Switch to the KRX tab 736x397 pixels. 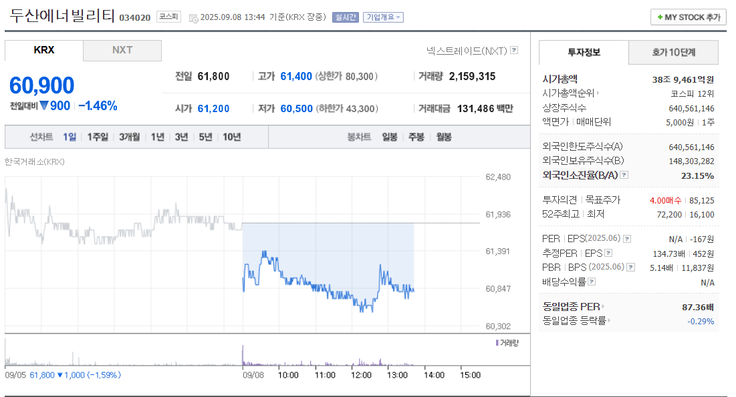pos(44,50)
